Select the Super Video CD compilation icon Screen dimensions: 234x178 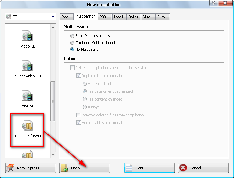click(x=27, y=66)
